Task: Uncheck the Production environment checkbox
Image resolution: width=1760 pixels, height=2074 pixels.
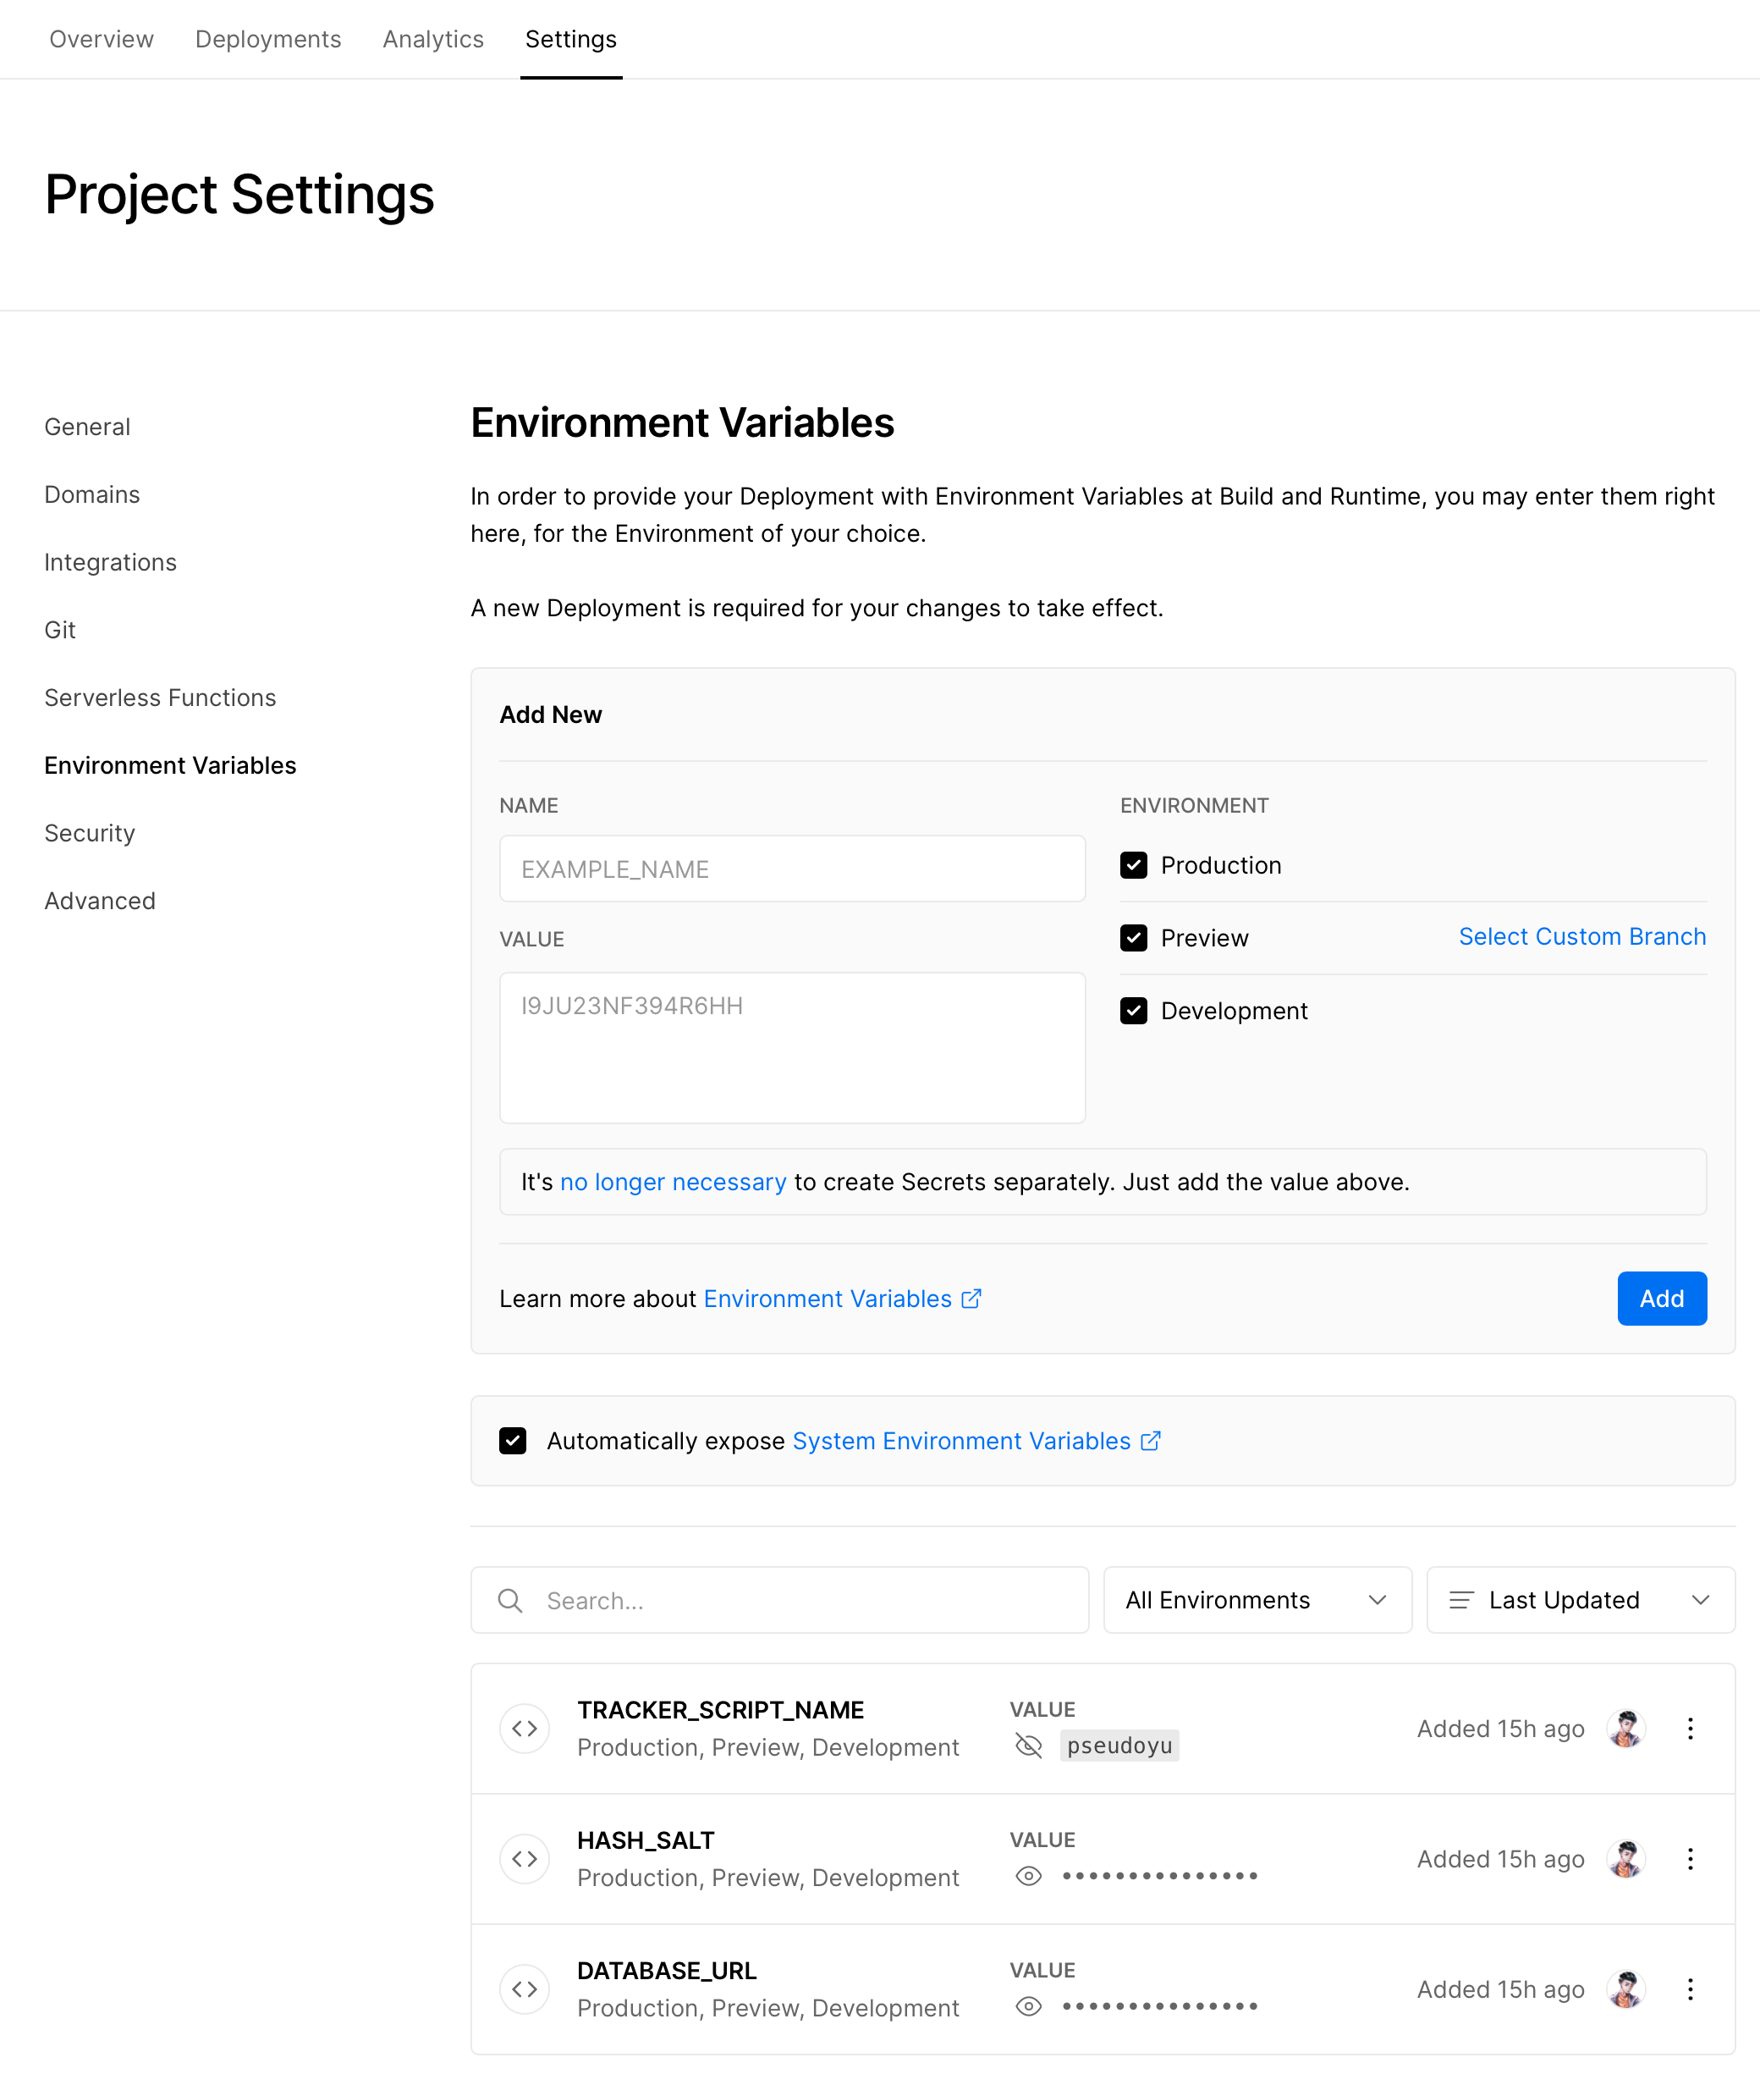Action: [1134, 865]
